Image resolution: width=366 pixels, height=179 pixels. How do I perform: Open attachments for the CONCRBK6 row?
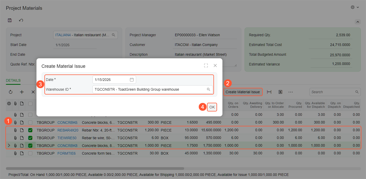pos(15,123)
